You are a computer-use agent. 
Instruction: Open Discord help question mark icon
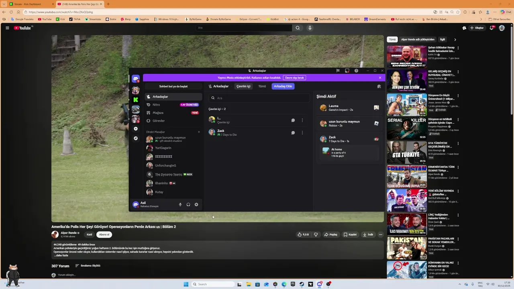pos(356,71)
